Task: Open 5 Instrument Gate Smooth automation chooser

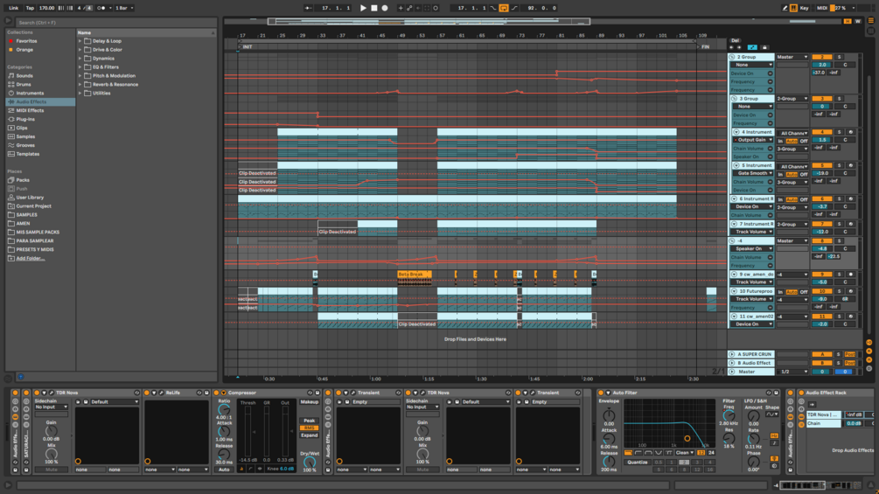Action: [753, 174]
